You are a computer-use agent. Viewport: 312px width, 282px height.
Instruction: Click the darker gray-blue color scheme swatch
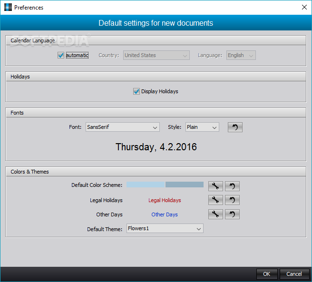(x=185, y=185)
